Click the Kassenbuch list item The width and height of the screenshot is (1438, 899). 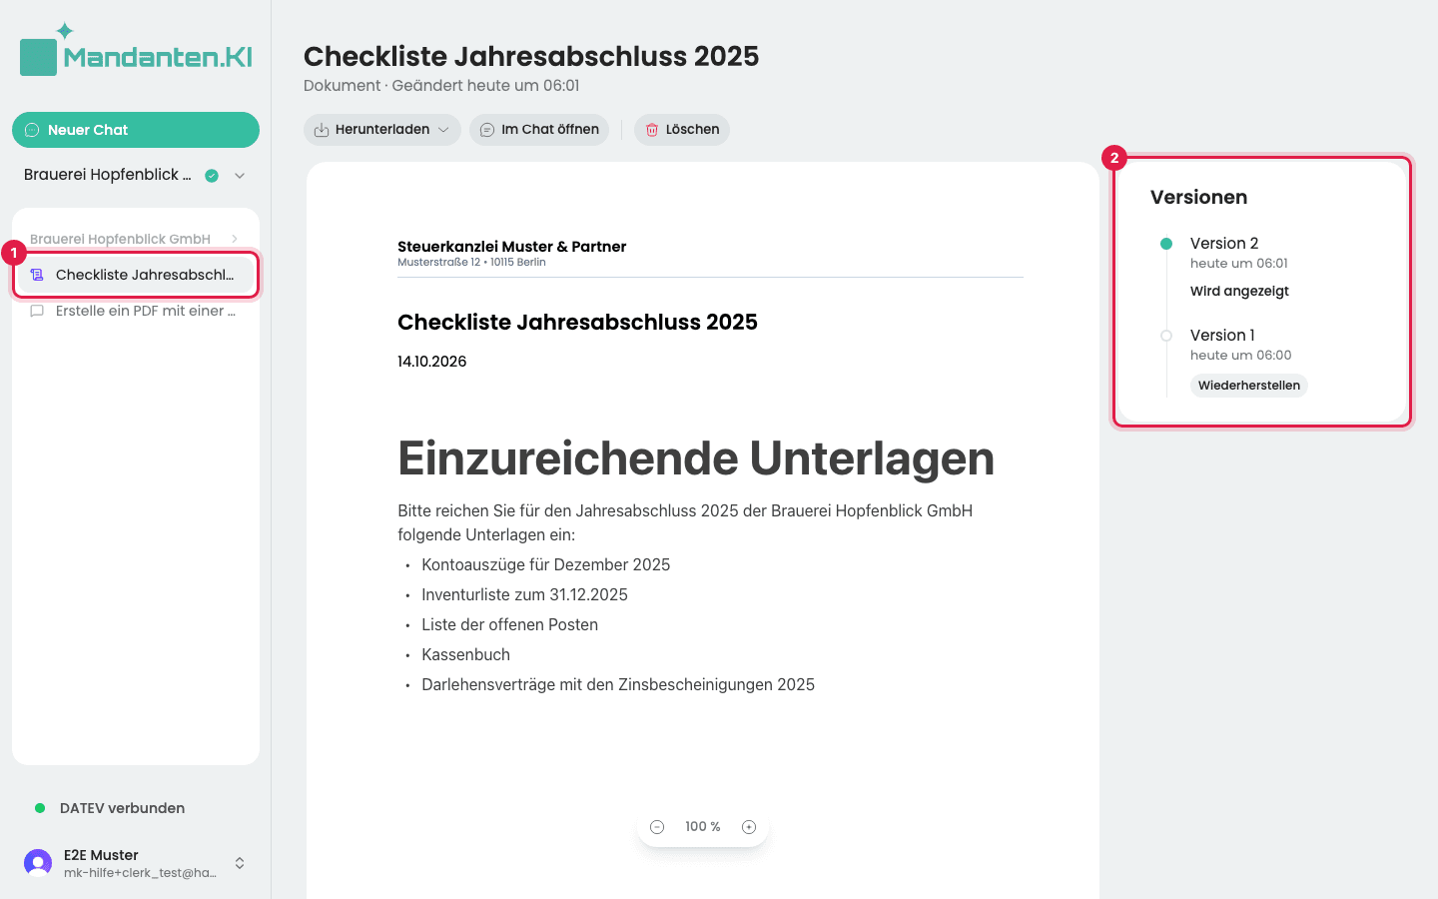pyautogui.click(x=465, y=654)
